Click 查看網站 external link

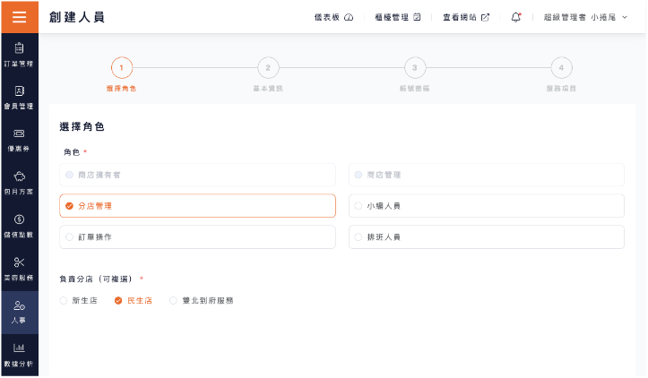click(x=466, y=17)
